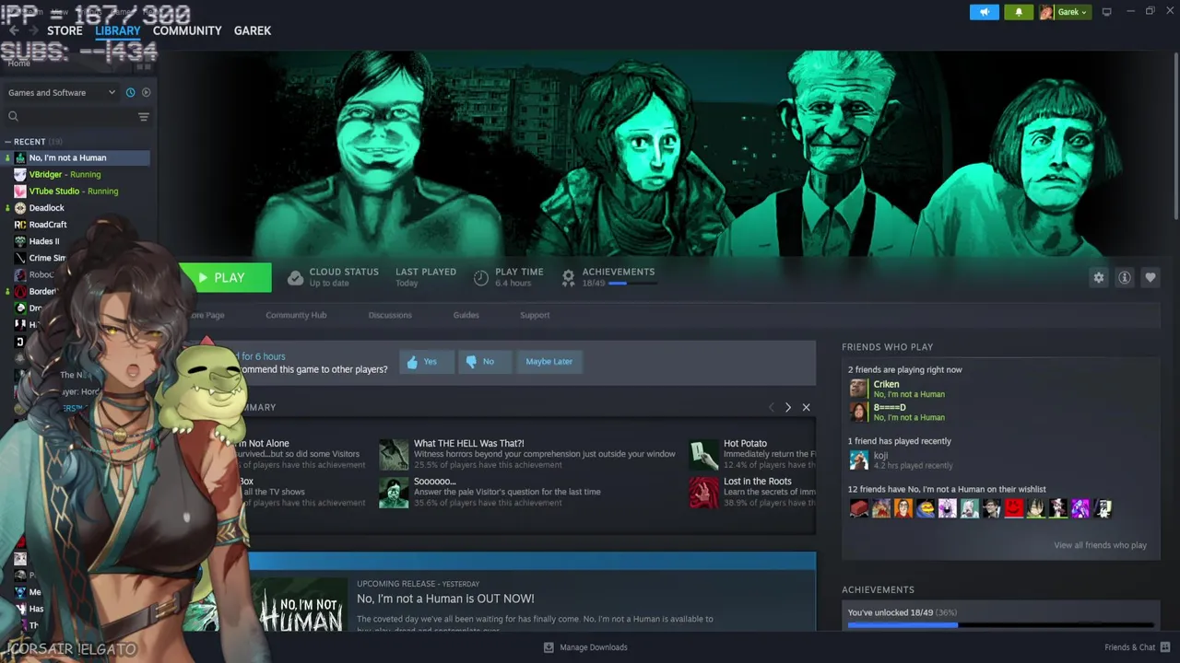Click the Big Picture mode monitor icon

[x=1106, y=12]
